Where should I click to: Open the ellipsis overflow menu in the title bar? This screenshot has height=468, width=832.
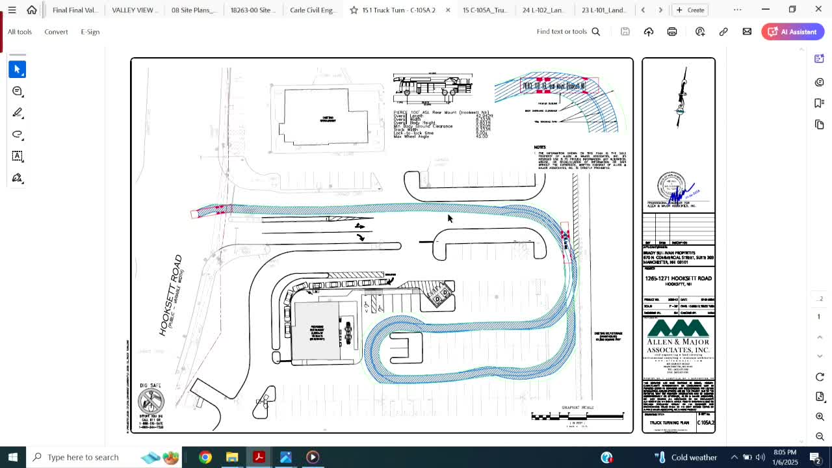(x=737, y=9)
